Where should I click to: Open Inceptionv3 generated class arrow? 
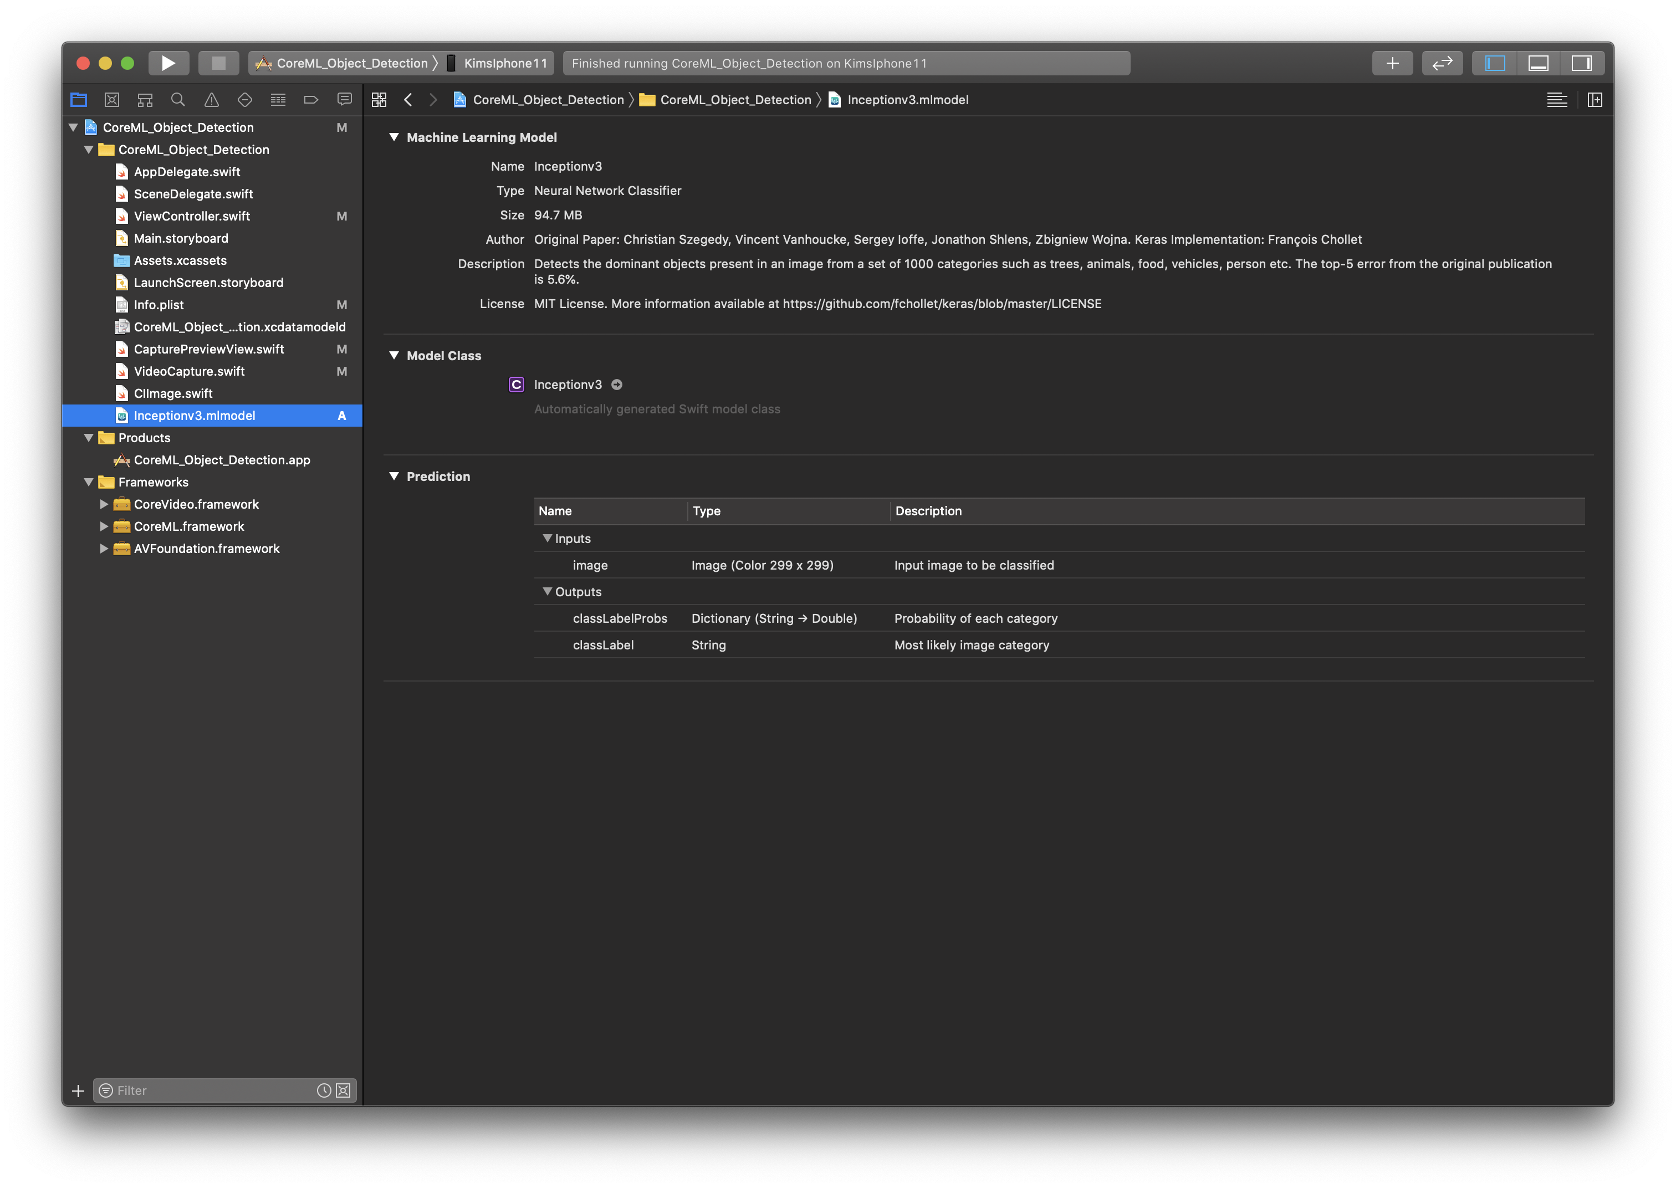point(617,385)
